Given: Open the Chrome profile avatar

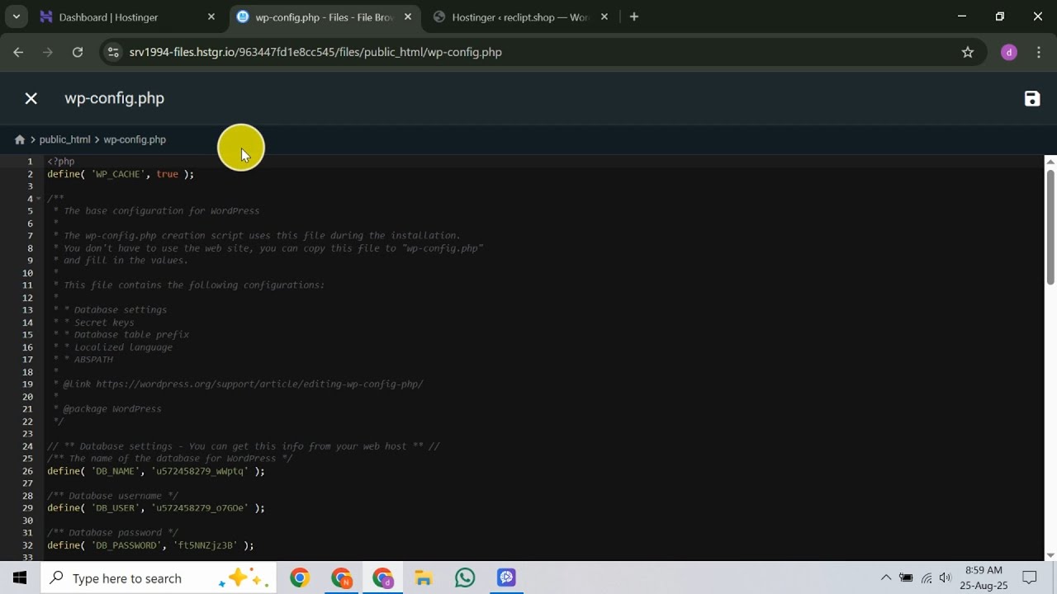Looking at the screenshot, I should (x=1009, y=52).
